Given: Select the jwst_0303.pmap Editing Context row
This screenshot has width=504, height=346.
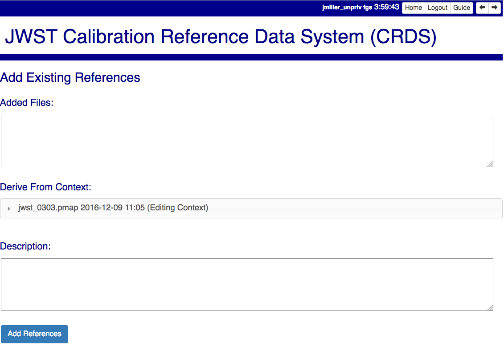Looking at the screenshot, I should tap(251, 208).
